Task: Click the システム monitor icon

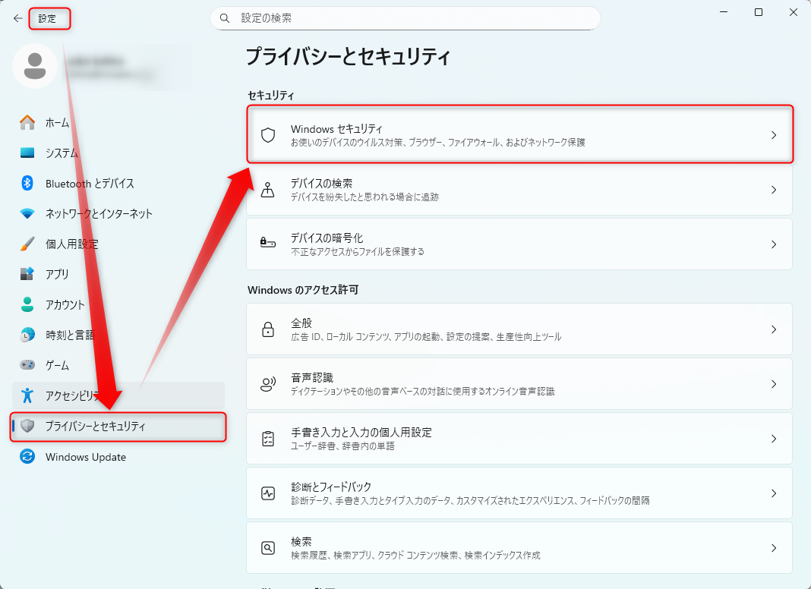Action: 27,153
